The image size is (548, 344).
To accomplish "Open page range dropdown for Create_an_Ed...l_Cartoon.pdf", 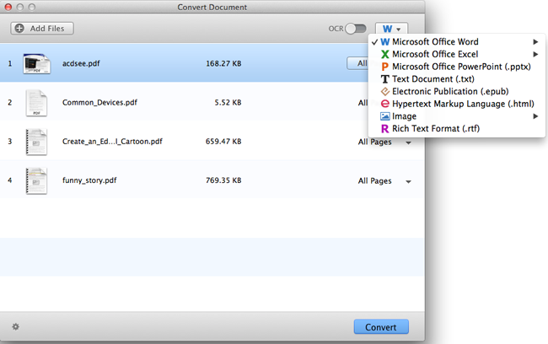I will click(x=408, y=142).
